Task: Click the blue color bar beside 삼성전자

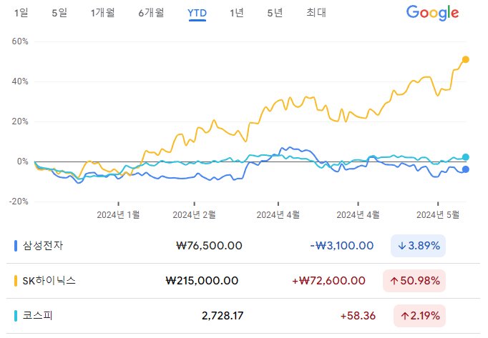Action: click(x=16, y=246)
